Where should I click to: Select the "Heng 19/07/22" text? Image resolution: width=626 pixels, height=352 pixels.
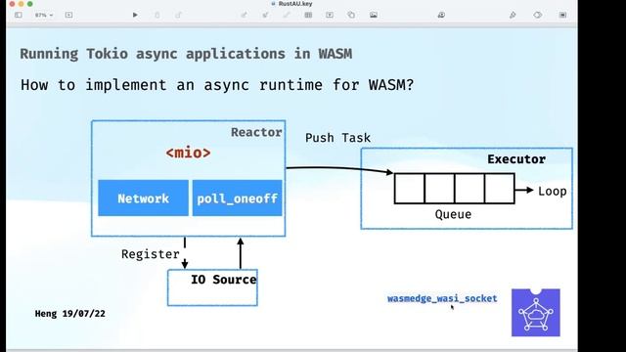click(69, 314)
